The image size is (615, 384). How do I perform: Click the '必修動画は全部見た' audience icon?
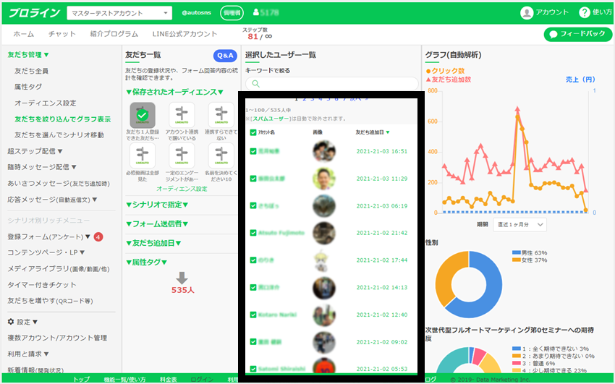pos(143,155)
